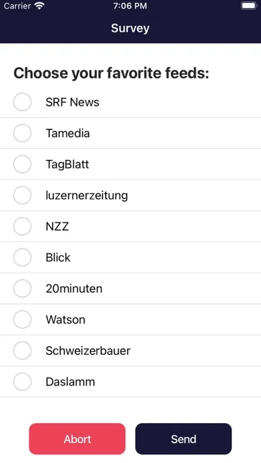Tap the clock showing 7:06 PM
The height and width of the screenshot is (463, 261).
pos(130,6)
